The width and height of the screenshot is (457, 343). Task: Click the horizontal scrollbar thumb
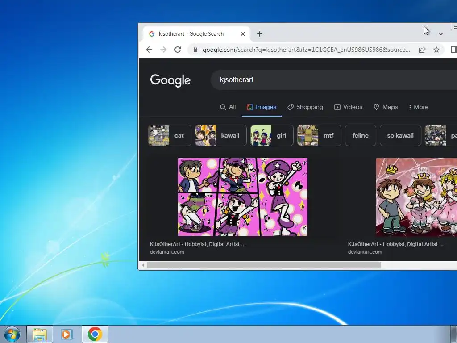264,265
